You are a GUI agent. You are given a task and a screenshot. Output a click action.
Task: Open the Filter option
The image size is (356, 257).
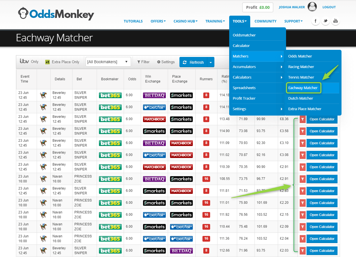coord(143,62)
